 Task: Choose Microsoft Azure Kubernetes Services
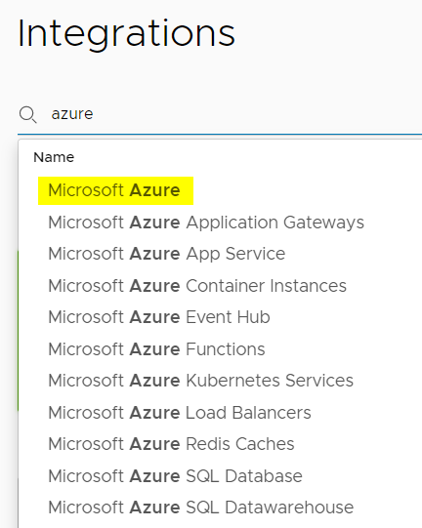[x=200, y=381]
